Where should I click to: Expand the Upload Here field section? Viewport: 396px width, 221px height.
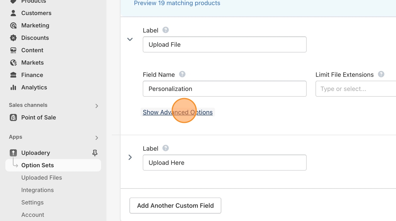(x=130, y=157)
